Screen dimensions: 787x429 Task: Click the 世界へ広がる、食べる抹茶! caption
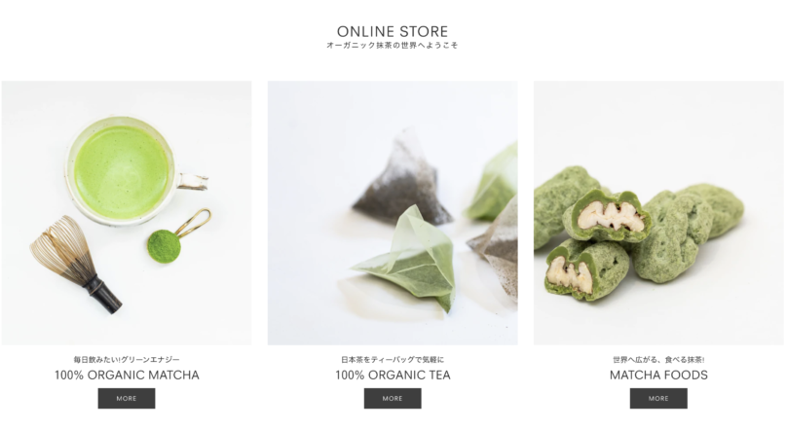pos(658,359)
